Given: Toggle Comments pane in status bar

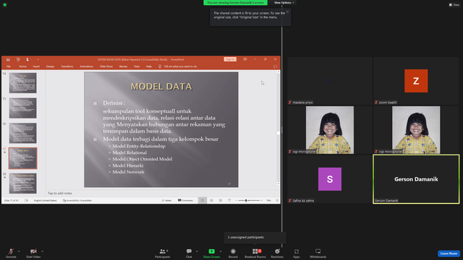Looking at the screenshot, I should (185, 201).
